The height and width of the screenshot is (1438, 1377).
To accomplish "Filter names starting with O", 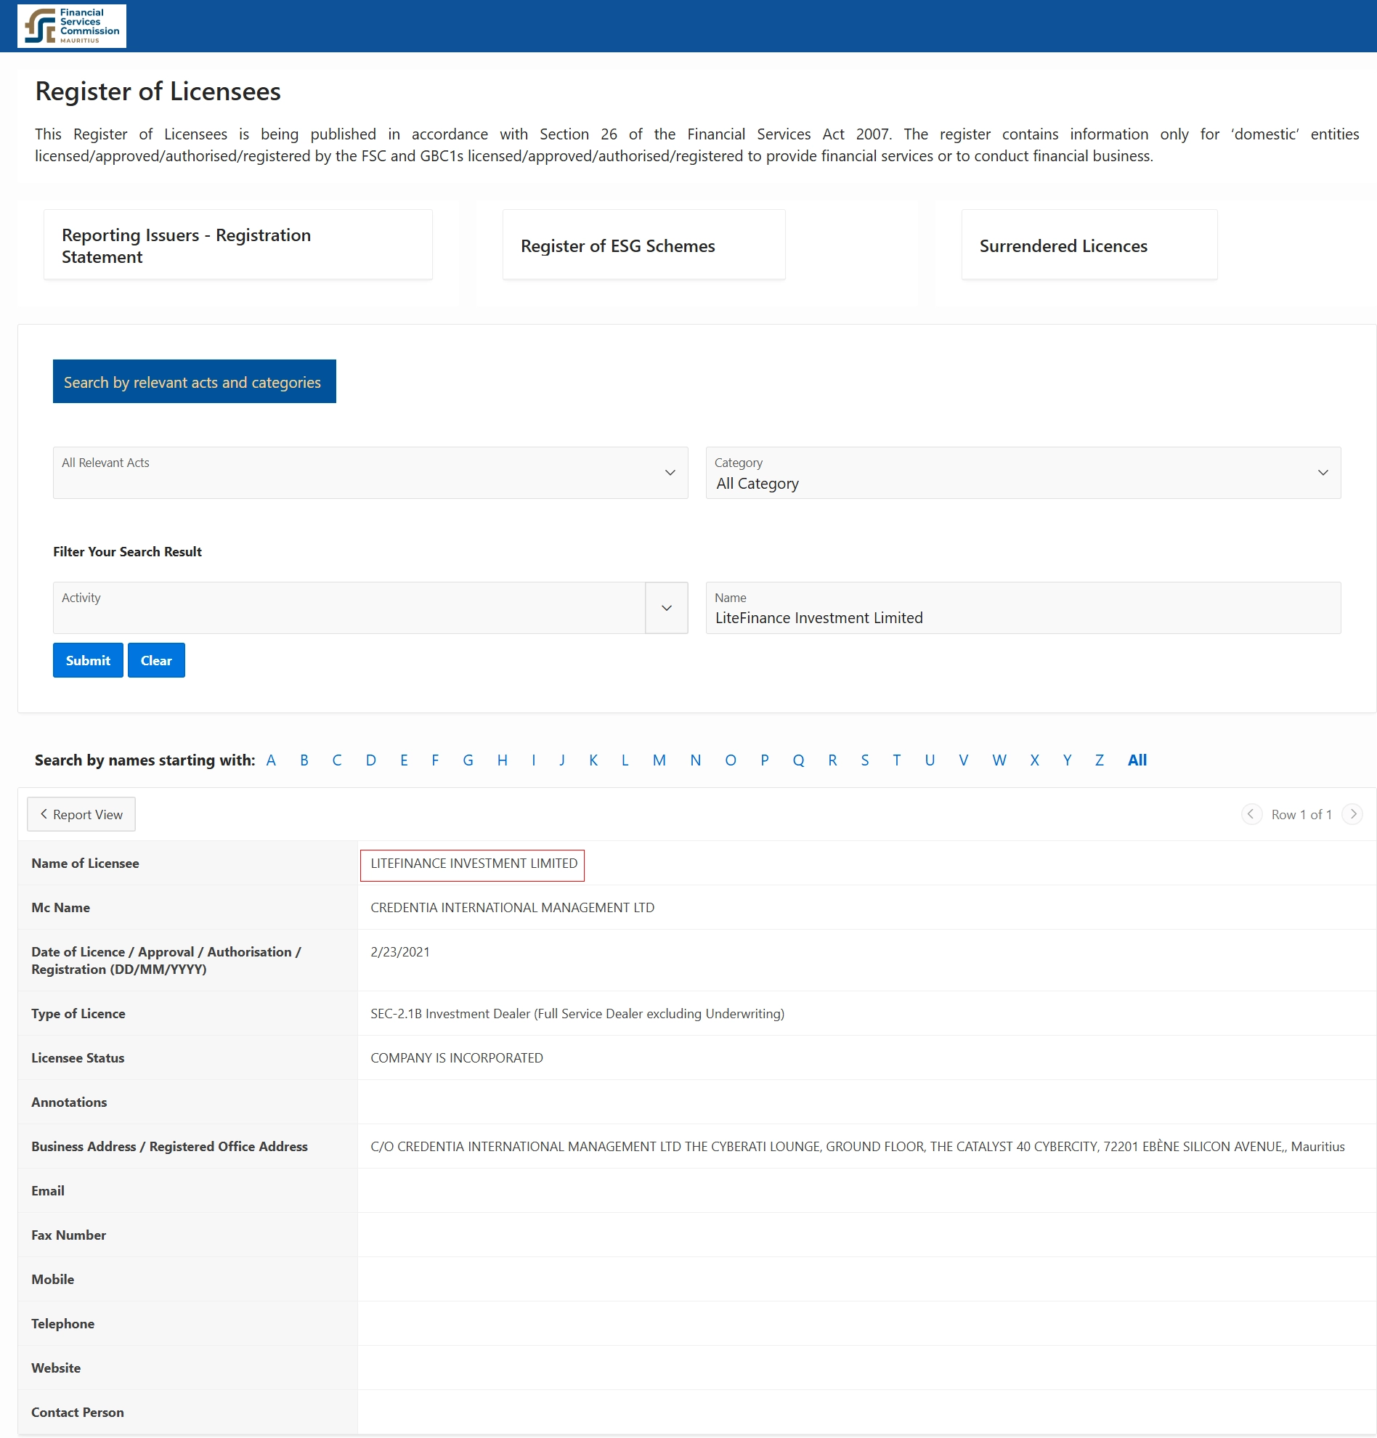I will click(731, 760).
